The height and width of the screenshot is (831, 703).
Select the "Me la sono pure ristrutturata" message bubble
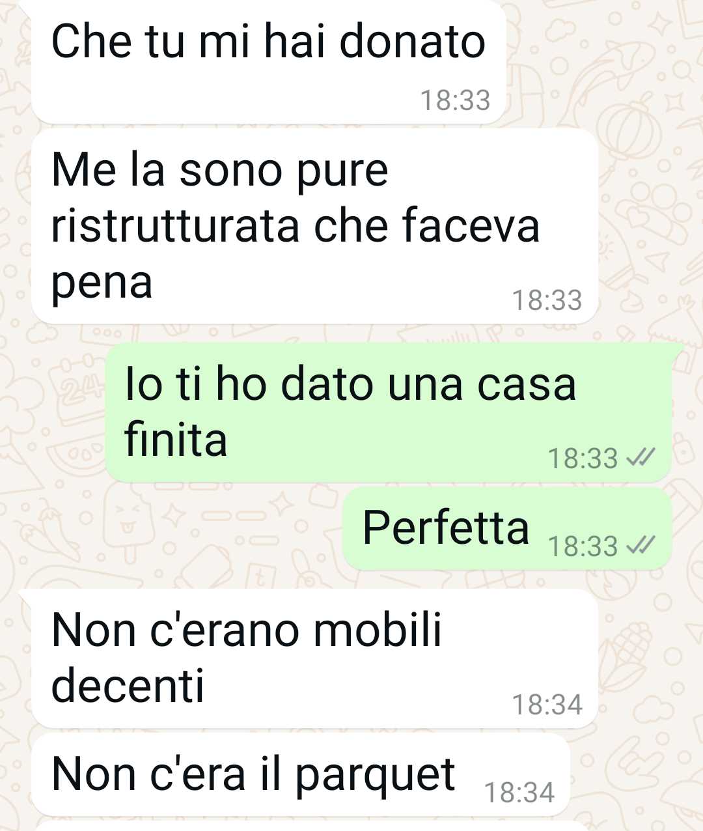[x=314, y=226]
